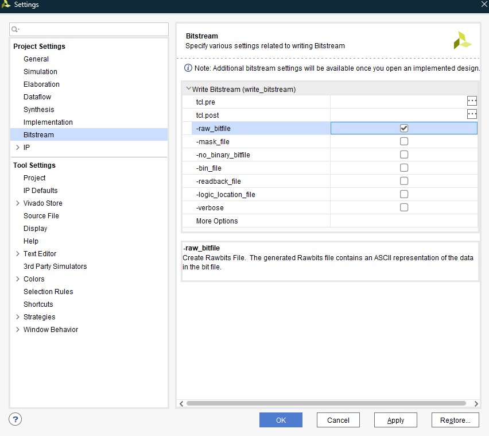Collapse the Write Bitstream section
Viewport: 489px width, 436px height.
188,89
